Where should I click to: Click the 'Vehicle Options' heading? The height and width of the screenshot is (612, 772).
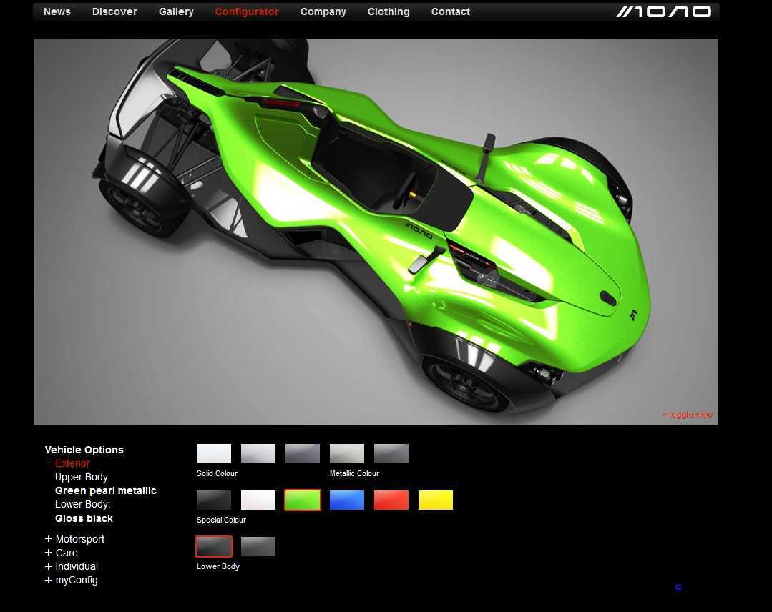(84, 450)
